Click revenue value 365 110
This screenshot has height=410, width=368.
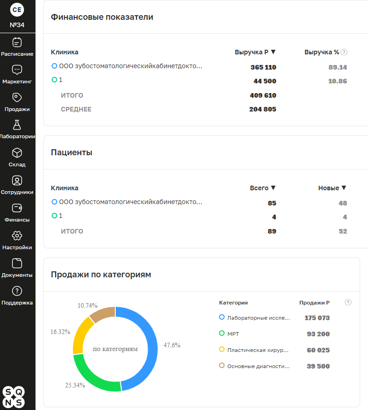(x=263, y=67)
